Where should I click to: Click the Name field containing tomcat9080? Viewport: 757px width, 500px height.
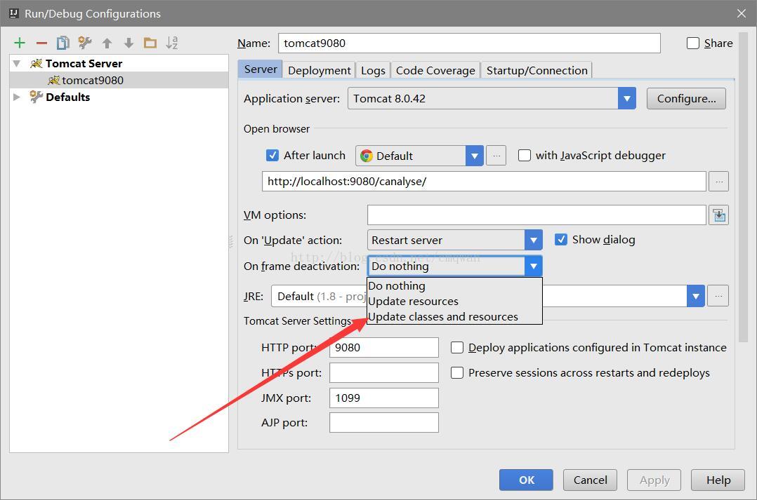point(469,43)
